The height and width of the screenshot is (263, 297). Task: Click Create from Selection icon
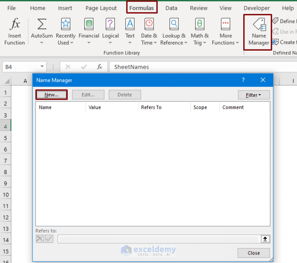tap(275, 42)
